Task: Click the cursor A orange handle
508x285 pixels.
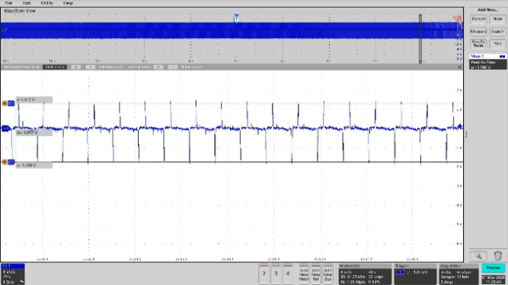Action: 5,103
